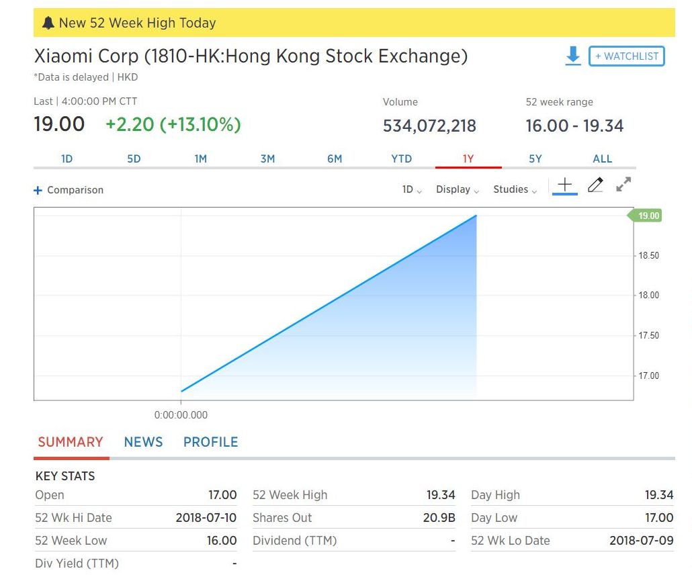Expand chart to fullscreen
Viewport: 692px width, 579px height.
(x=623, y=185)
